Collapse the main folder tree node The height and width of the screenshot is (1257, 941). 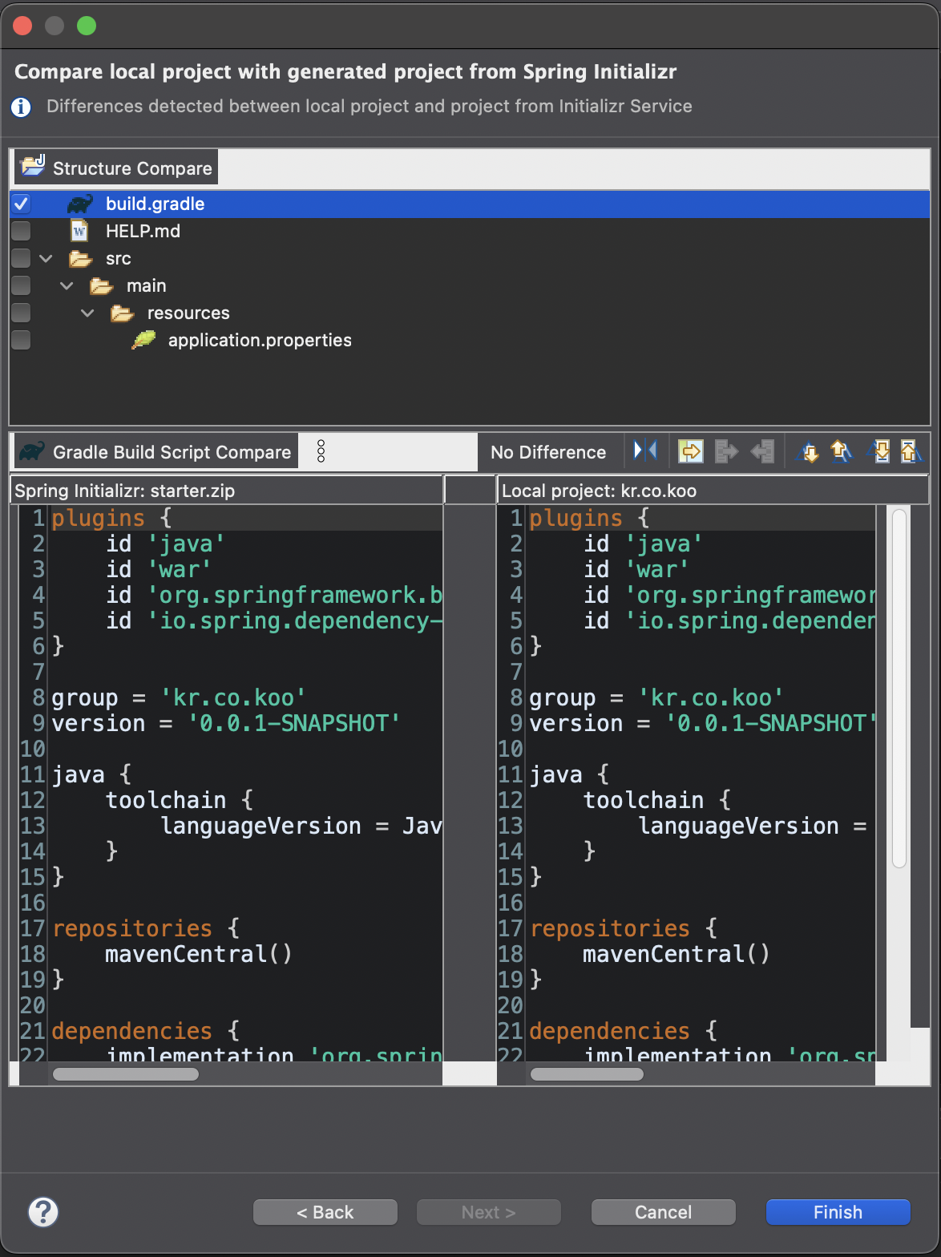67,285
